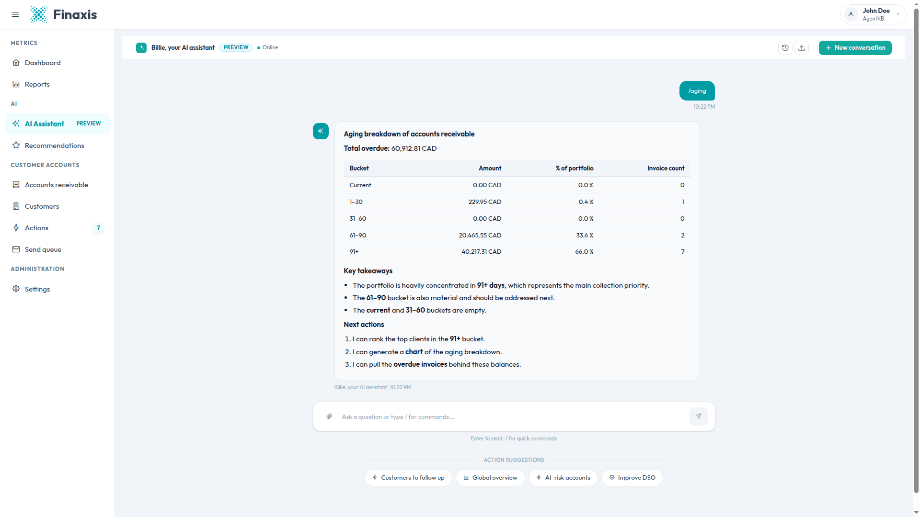Click the export conversation icon
The width and height of the screenshot is (920, 517).
click(802, 48)
